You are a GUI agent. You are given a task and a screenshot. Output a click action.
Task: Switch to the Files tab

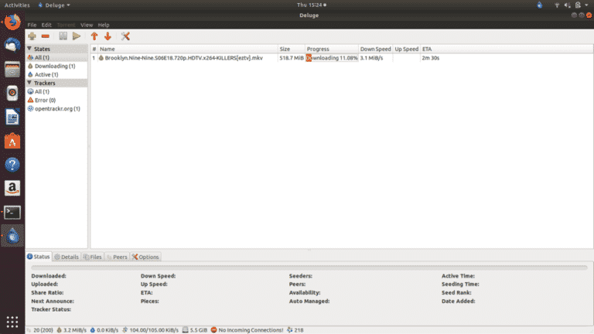point(93,257)
